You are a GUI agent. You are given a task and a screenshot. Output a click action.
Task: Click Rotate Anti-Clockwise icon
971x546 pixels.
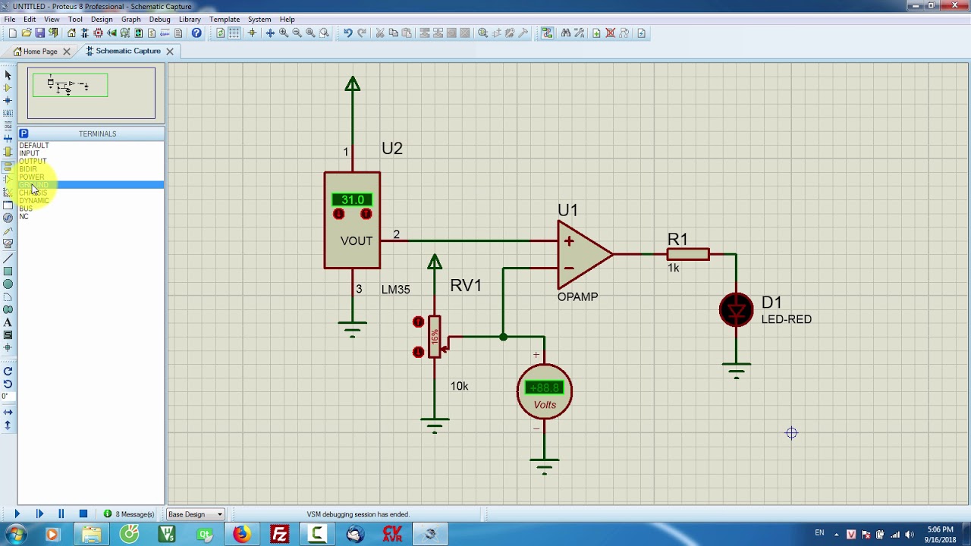click(x=8, y=384)
